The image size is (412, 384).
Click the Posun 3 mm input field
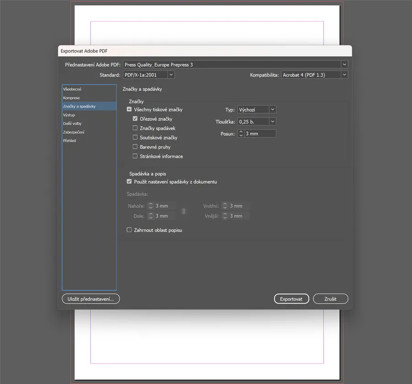pos(260,133)
